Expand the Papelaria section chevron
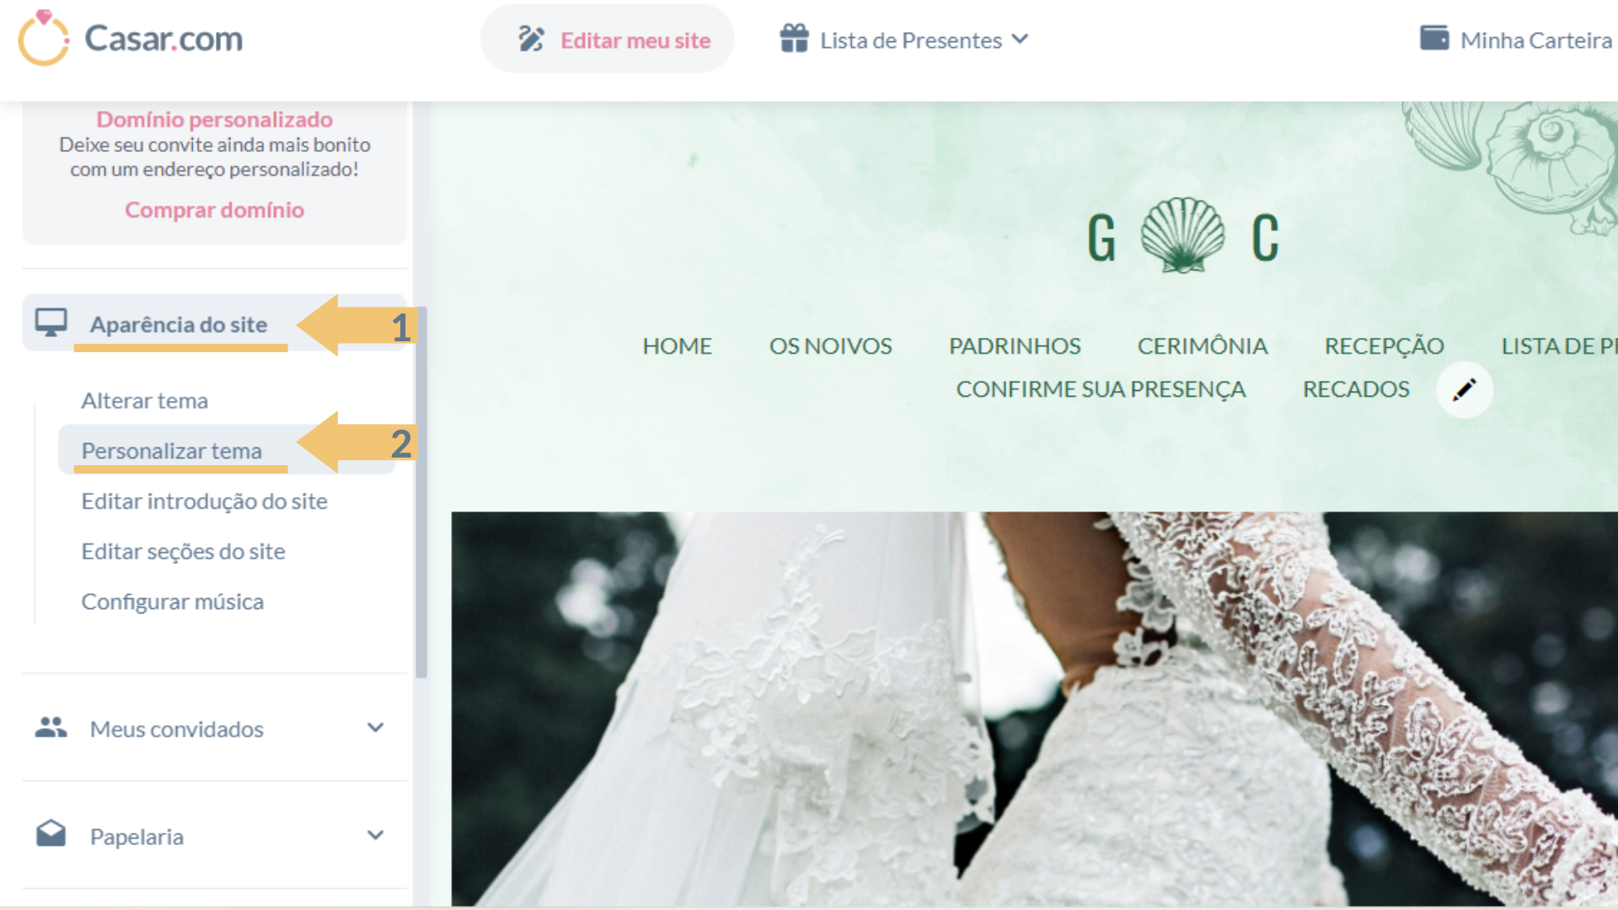The width and height of the screenshot is (1618, 910). [x=376, y=835]
